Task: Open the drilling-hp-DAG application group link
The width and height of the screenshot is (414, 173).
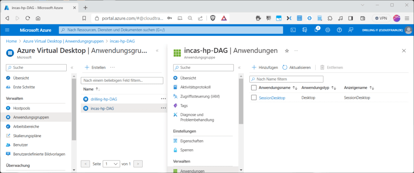Action: pyautogui.click(x=104, y=99)
